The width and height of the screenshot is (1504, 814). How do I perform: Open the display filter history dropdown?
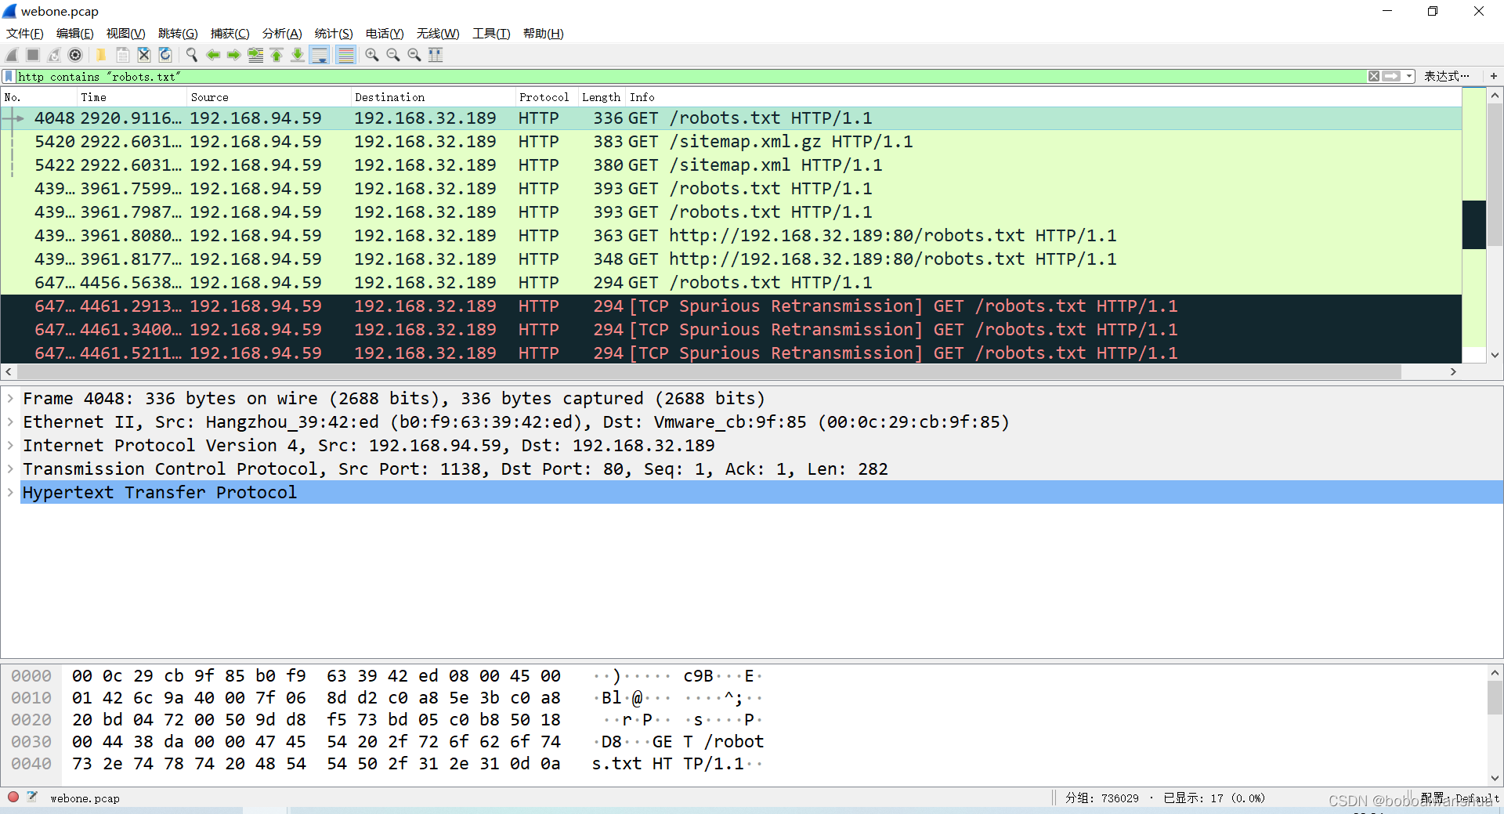[x=1409, y=76]
